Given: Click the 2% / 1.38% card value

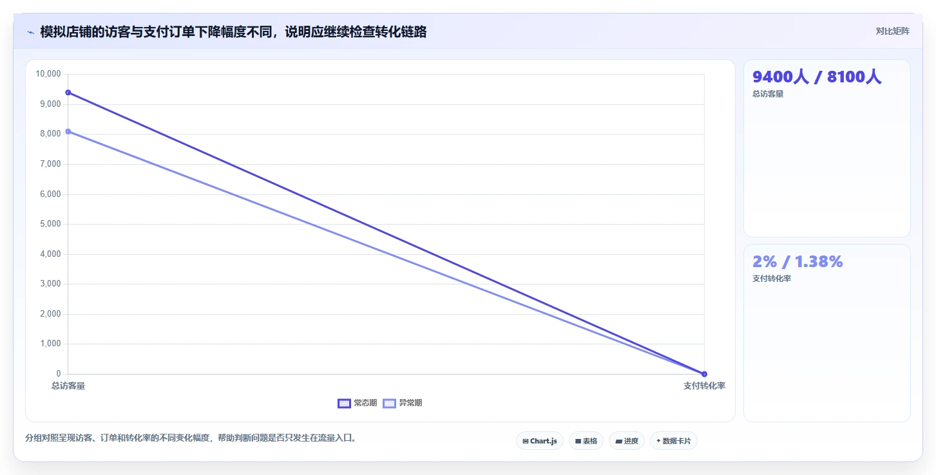Looking at the screenshot, I should [x=798, y=262].
